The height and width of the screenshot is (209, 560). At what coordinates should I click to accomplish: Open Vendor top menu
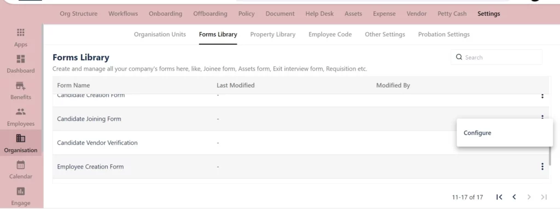pyautogui.click(x=416, y=14)
